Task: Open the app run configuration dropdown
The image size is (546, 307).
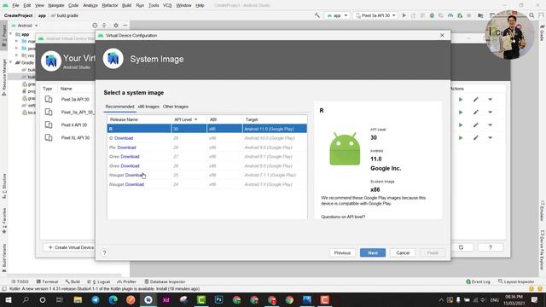Action: 338,15
